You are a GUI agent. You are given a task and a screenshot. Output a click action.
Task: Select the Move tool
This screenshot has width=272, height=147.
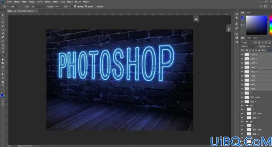click(x=3, y=15)
